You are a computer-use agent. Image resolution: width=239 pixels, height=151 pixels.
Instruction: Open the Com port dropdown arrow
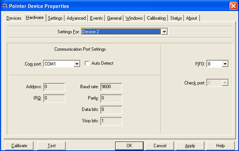[x=77, y=64]
